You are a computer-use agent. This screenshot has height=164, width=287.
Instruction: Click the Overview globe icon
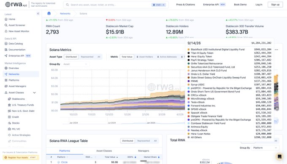pyautogui.click(x=6, y=68)
